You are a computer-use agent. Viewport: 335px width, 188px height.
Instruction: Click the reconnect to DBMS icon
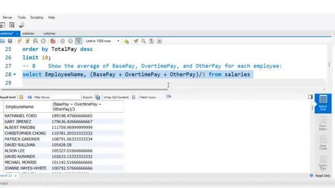click(x=21, y=25)
